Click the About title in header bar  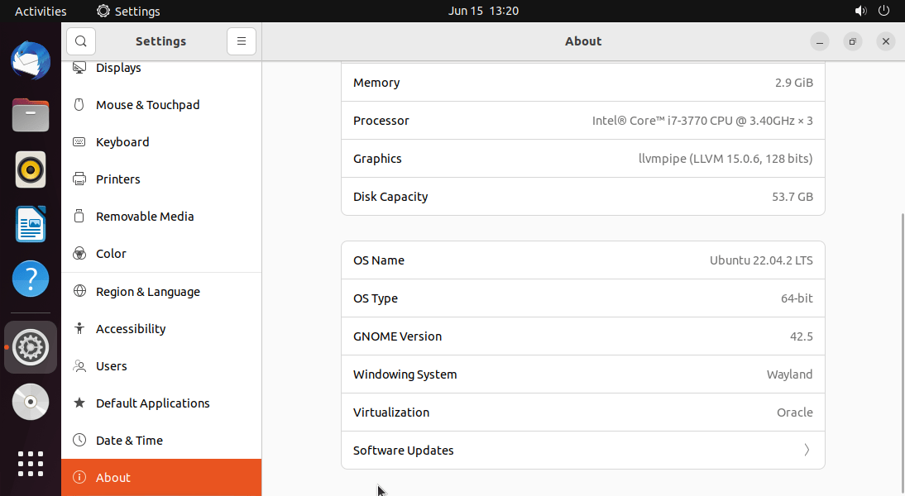(x=583, y=41)
